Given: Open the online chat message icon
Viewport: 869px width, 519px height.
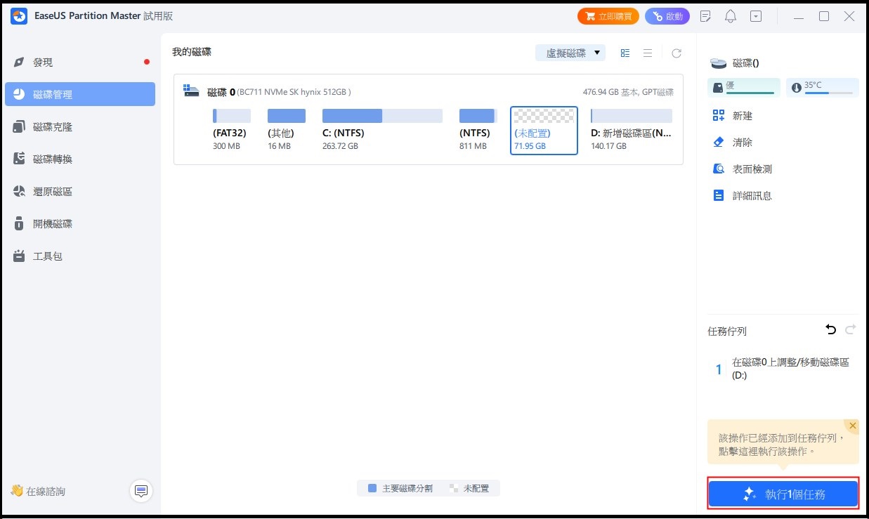Looking at the screenshot, I should pos(141,491).
